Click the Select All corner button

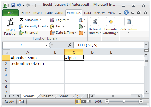[x=6, y=52]
